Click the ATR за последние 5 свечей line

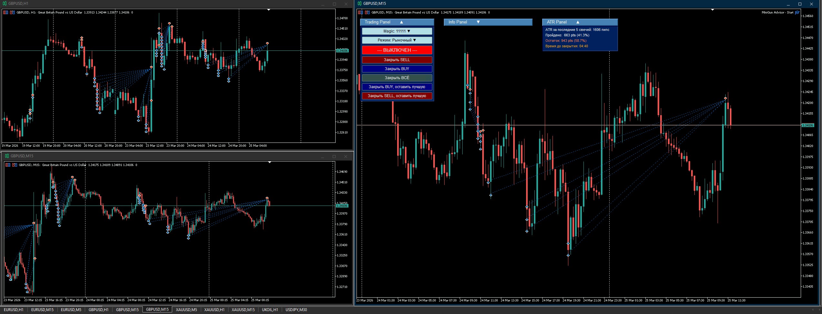(577, 30)
